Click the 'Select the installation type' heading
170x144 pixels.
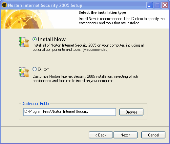(x=102, y=12)
